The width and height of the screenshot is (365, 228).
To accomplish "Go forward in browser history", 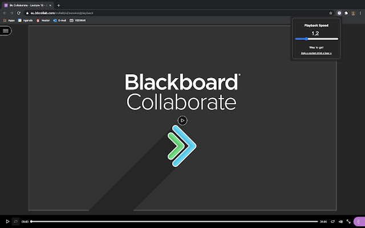I will (11, 13).
